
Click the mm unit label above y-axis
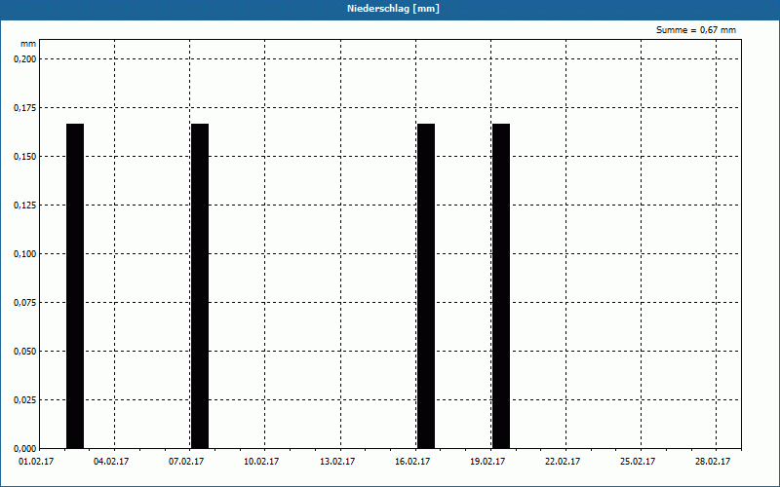point(28,44)
